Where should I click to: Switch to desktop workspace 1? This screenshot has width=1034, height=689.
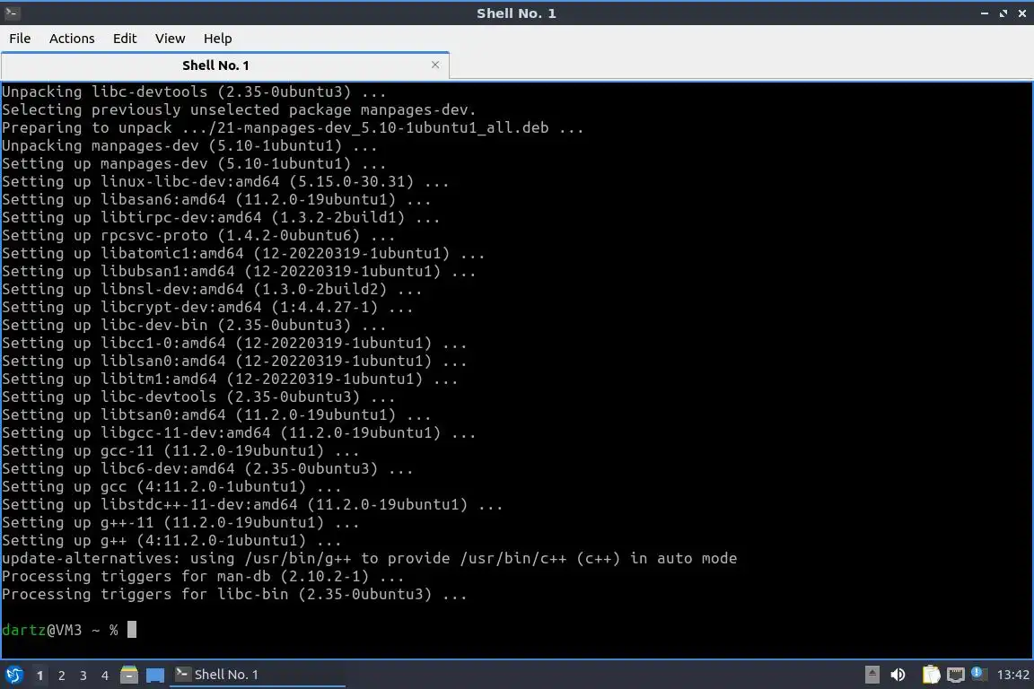click(39, 676)
